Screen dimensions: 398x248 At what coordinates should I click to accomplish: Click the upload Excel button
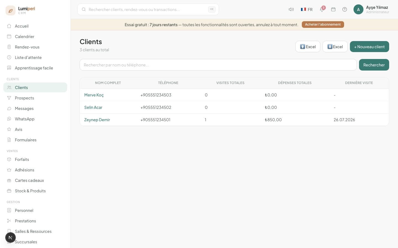(308, 47)
